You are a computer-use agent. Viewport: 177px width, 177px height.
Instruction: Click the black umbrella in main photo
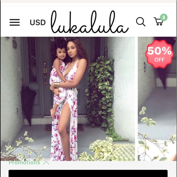[x=28, y=104]
